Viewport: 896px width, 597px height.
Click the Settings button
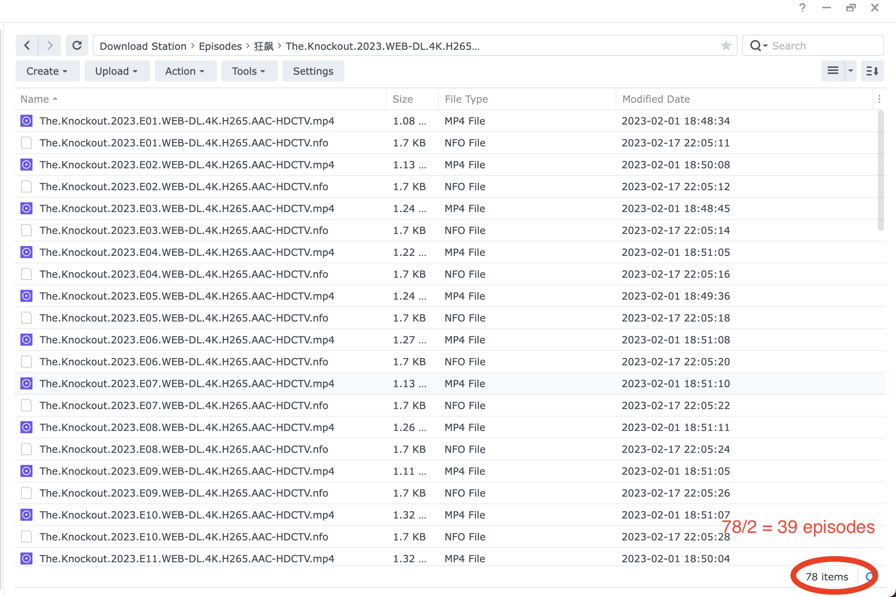pos(313,71)
